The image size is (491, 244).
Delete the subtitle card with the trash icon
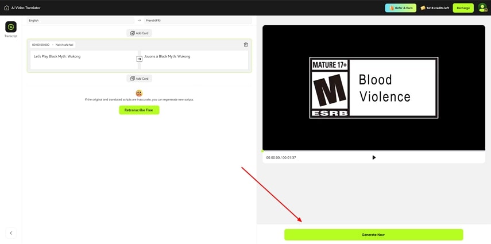point(246,44)
